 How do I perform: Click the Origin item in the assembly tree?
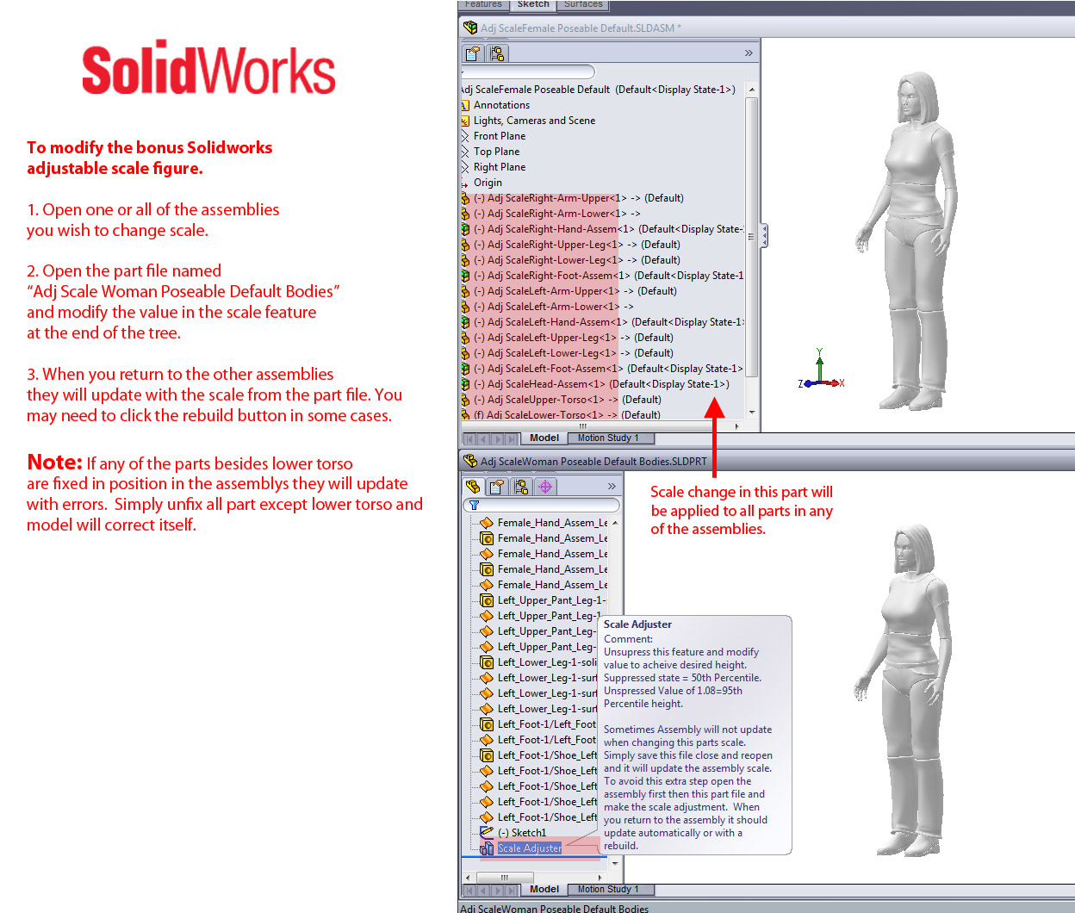(488, 182)
